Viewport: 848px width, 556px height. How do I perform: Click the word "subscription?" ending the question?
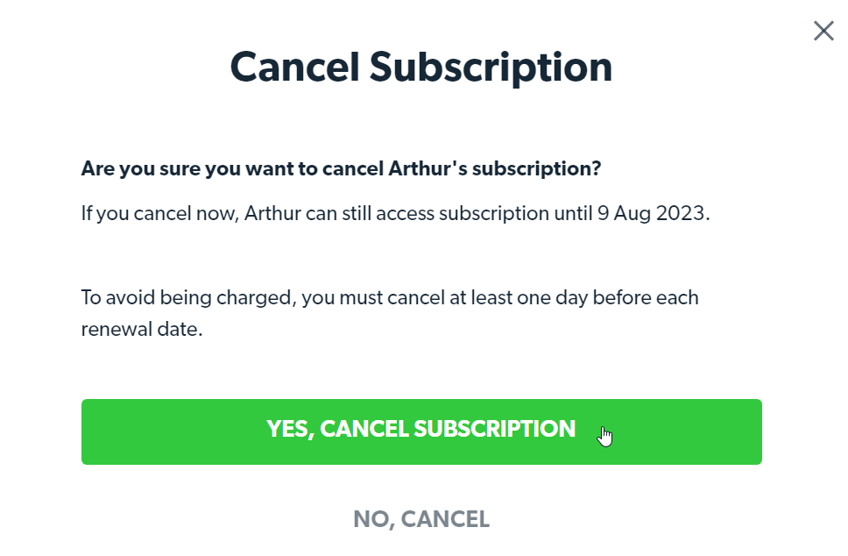coord(537,168)
